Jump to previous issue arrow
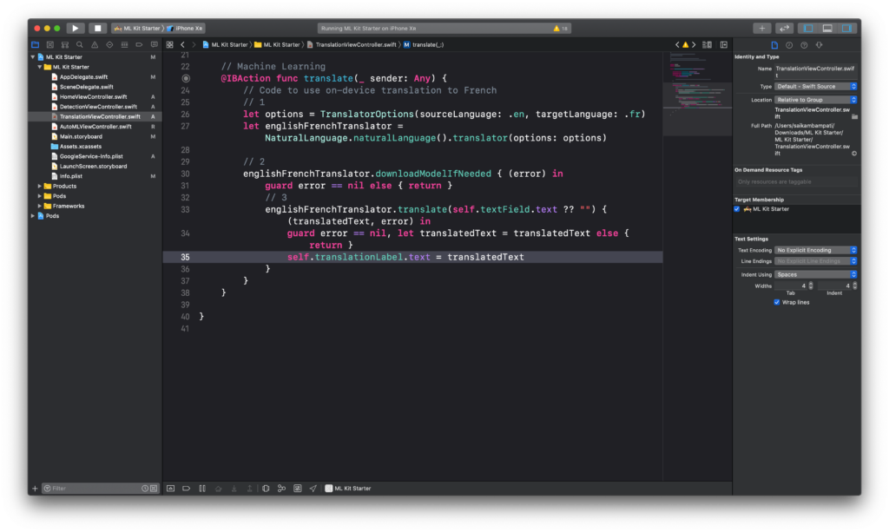Image resolution: width=889 pixels, height=532 pixels. click(x=677, y=45)
